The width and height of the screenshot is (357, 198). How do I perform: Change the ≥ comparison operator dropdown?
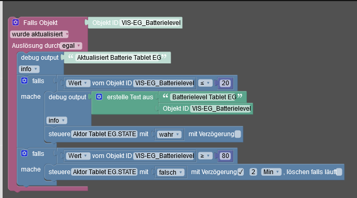click(x=205, y=156)
